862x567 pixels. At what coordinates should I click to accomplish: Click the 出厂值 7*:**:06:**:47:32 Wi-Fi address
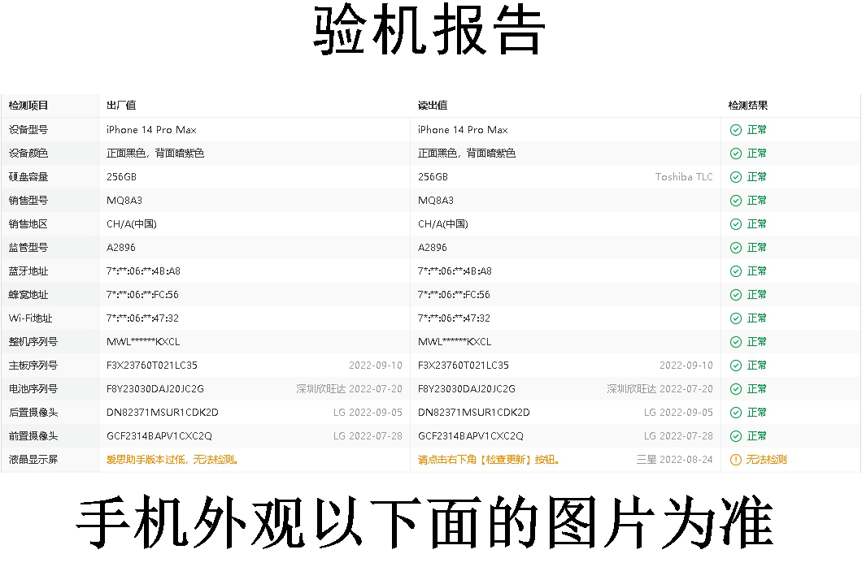pos(142,319)
